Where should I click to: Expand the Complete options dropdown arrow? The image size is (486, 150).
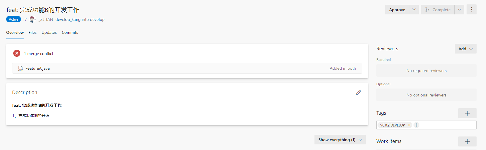(x=459, y=10)
